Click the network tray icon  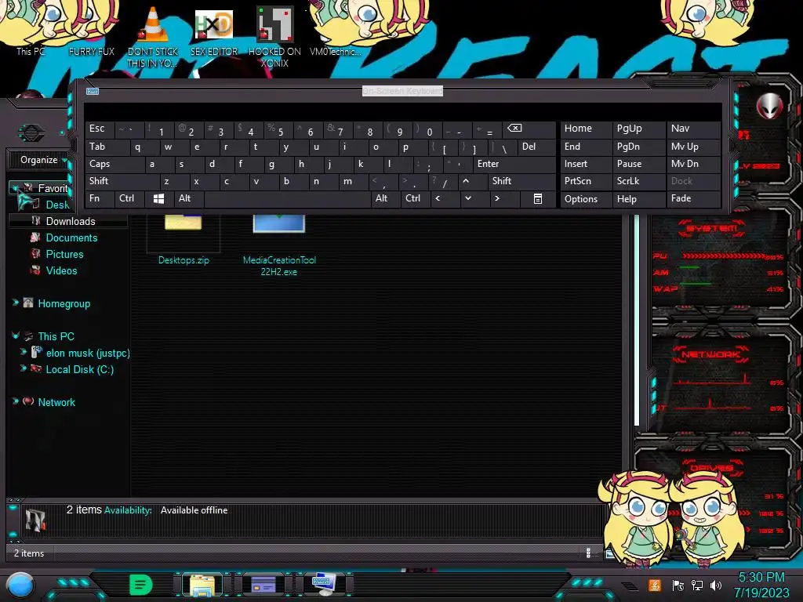pyautogui.click(x=697, y=586)
